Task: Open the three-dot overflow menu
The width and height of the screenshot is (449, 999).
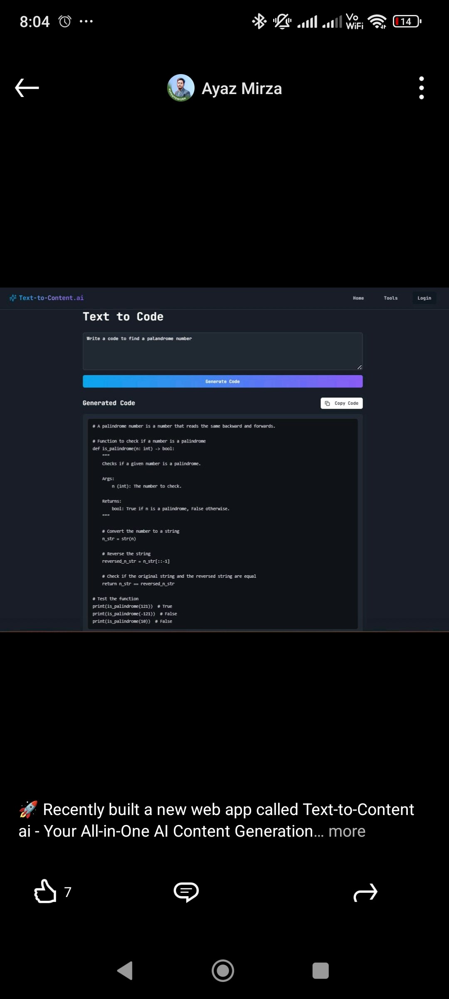Action: (422, 88)
